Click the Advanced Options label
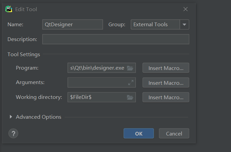Viewport: 231px width, 152px height. (38, 117)
